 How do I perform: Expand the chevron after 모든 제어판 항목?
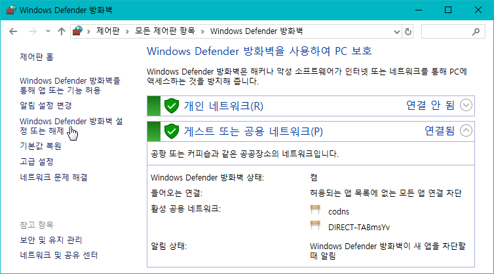coord(202,31)
